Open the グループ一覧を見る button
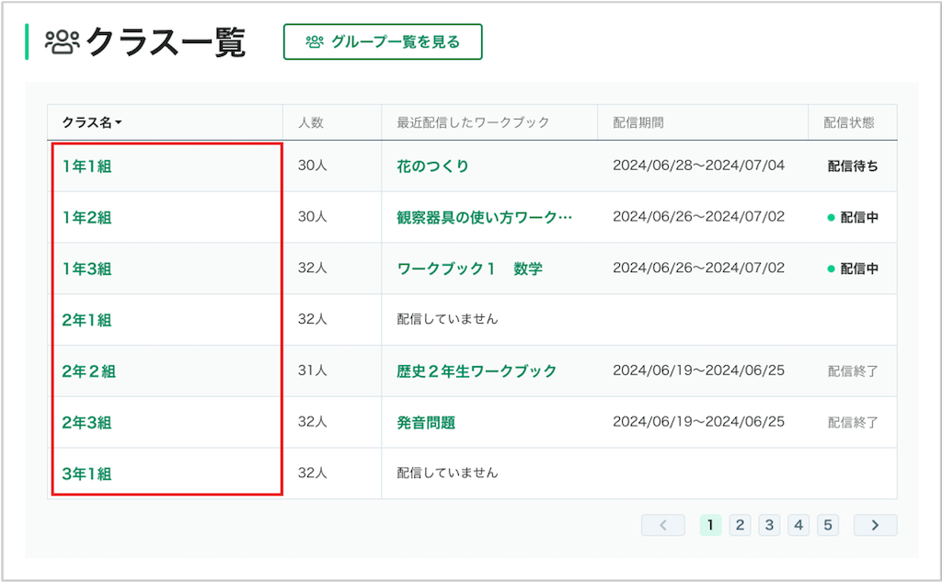 [383, 41]
